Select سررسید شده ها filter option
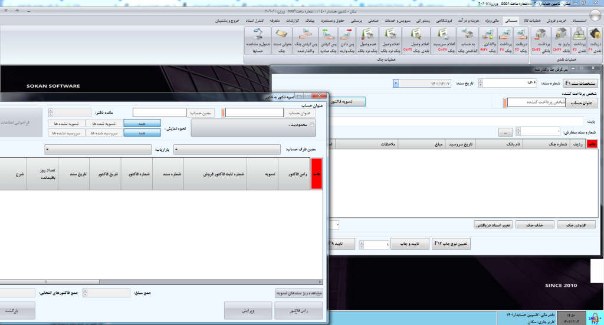The image size is (604, 325). click(104, 132)
